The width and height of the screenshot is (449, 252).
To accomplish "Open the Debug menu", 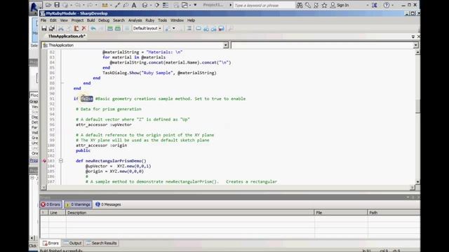I will tap(104, 20).
